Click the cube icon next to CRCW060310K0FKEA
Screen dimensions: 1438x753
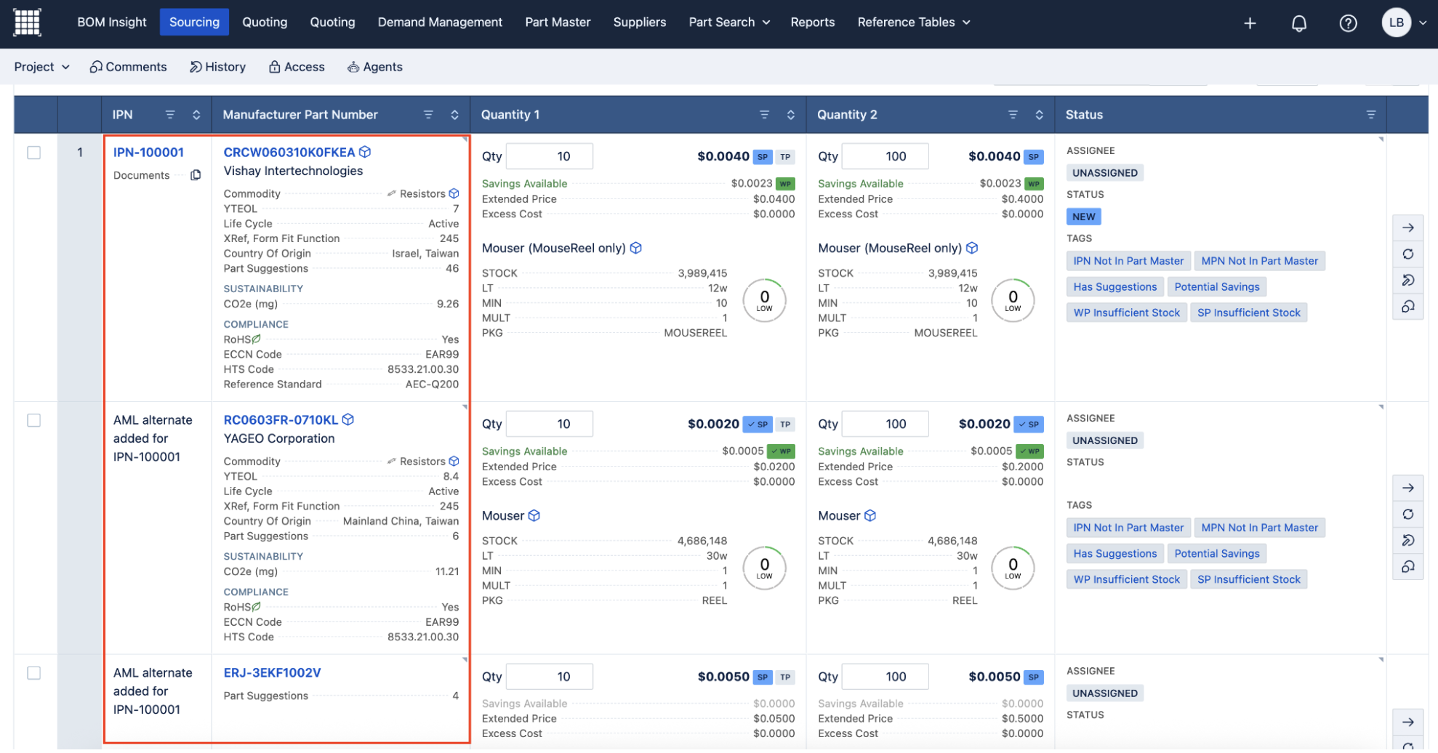tap(365, 152)
